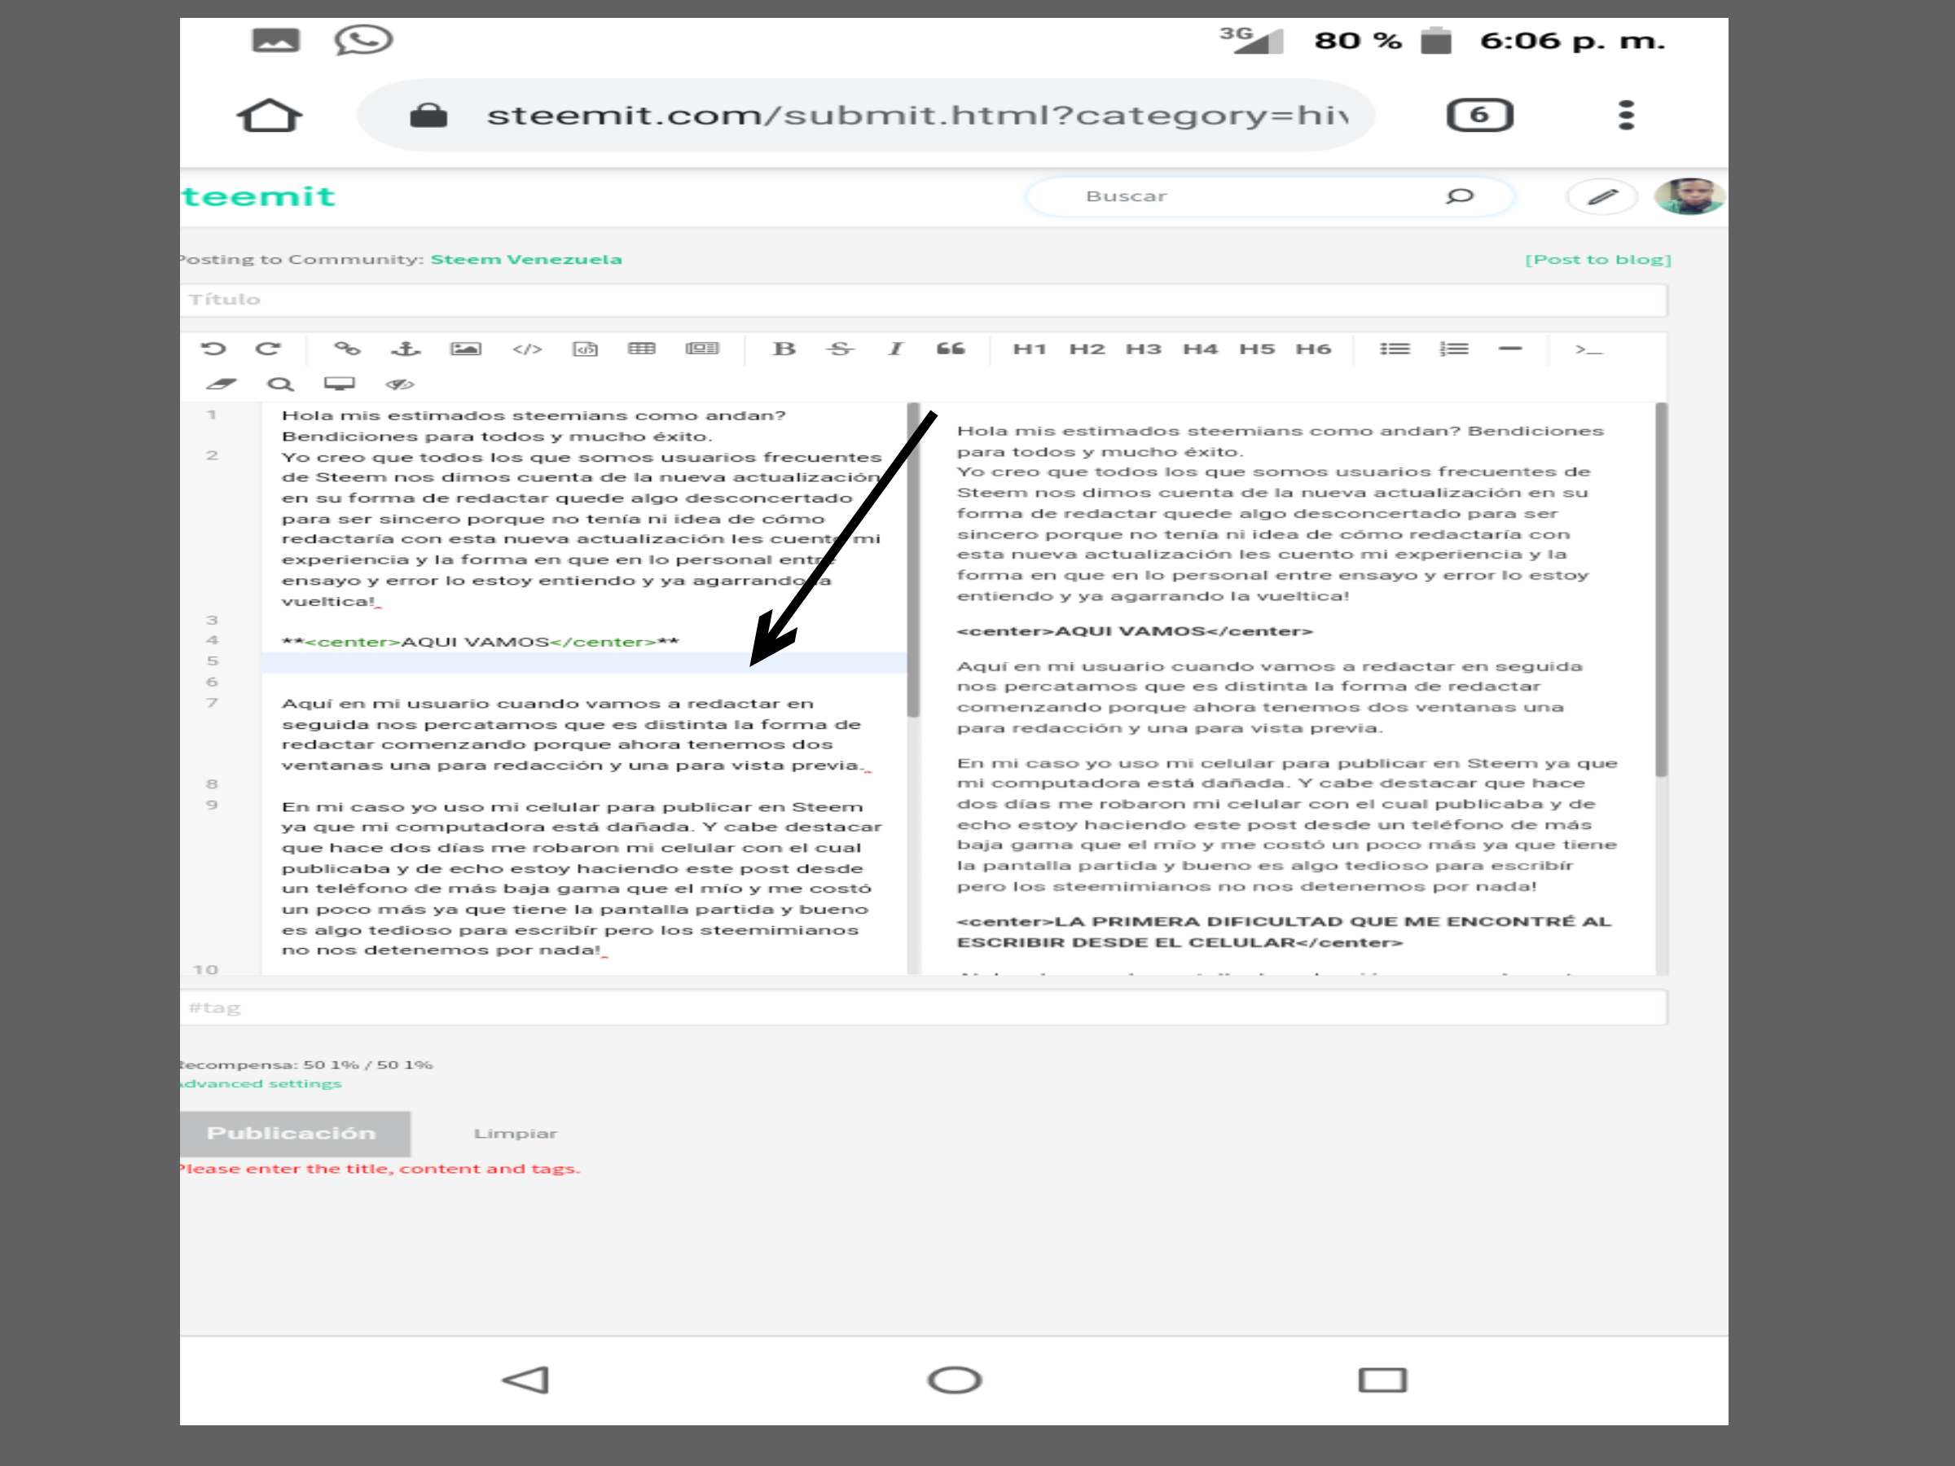Viewport: 1955px width, 1466px height.
Task: Click the toolbar icon right of the table icon
Action: coord(703,349)
